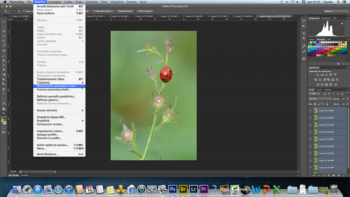Click the Dim. di stampa button

point(145,11)
